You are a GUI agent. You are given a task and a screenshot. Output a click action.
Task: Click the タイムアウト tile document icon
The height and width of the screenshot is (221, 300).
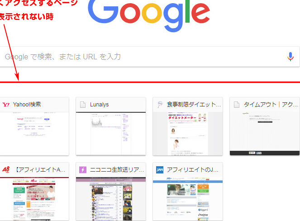click(237, 105)
